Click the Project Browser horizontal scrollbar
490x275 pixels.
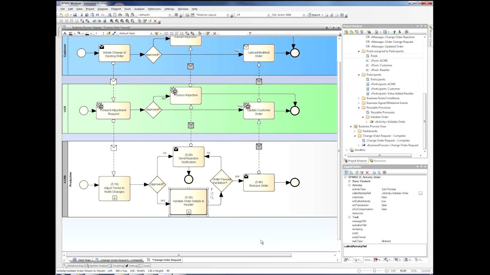coord(380,155)
